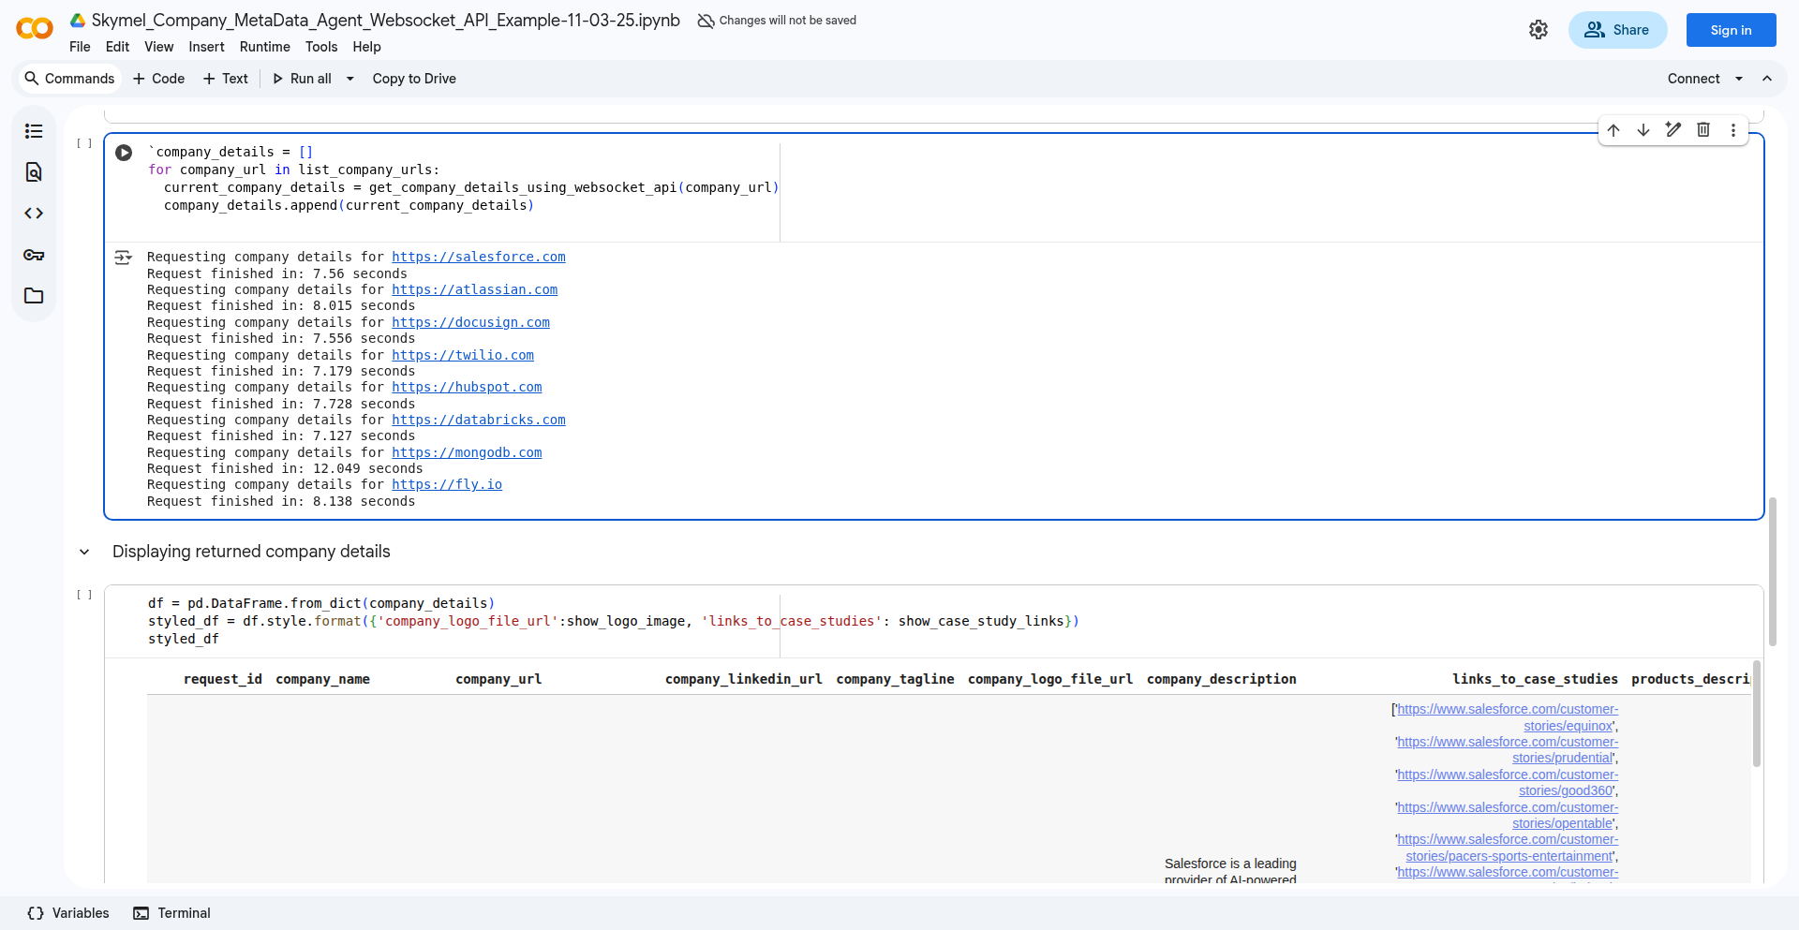Open Colab settings gear icon

pyautogui.click(x=1539, y=30)
